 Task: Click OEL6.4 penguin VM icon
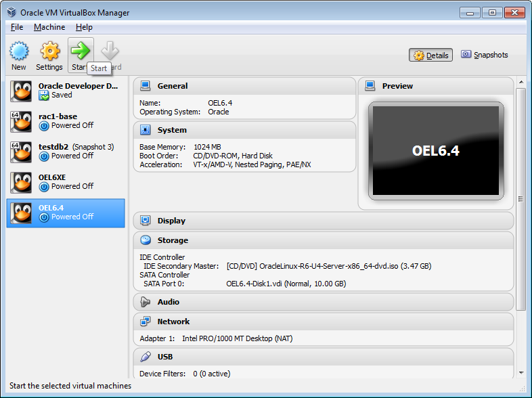coord(21,213)
